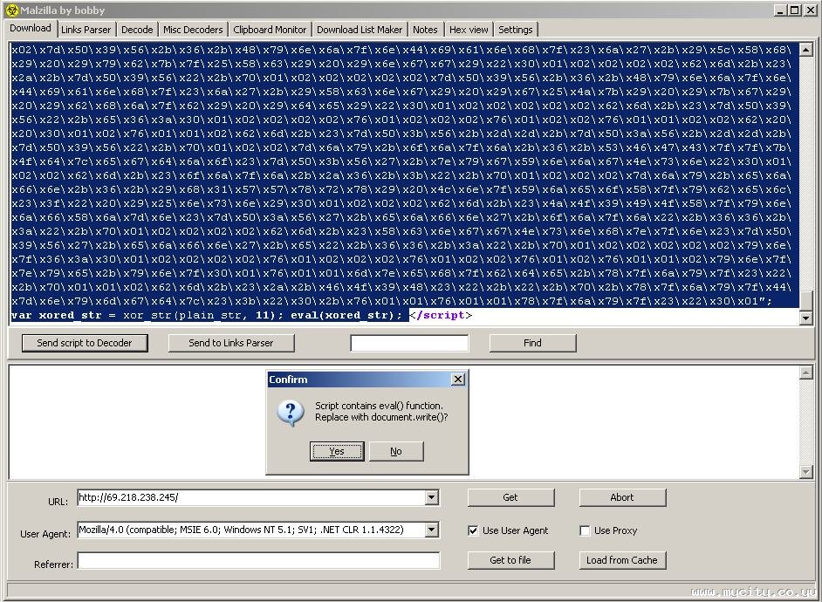This screenshot has width=822, height=602.
Task: Open the Decode tab
Action: (x=137, y=30)
